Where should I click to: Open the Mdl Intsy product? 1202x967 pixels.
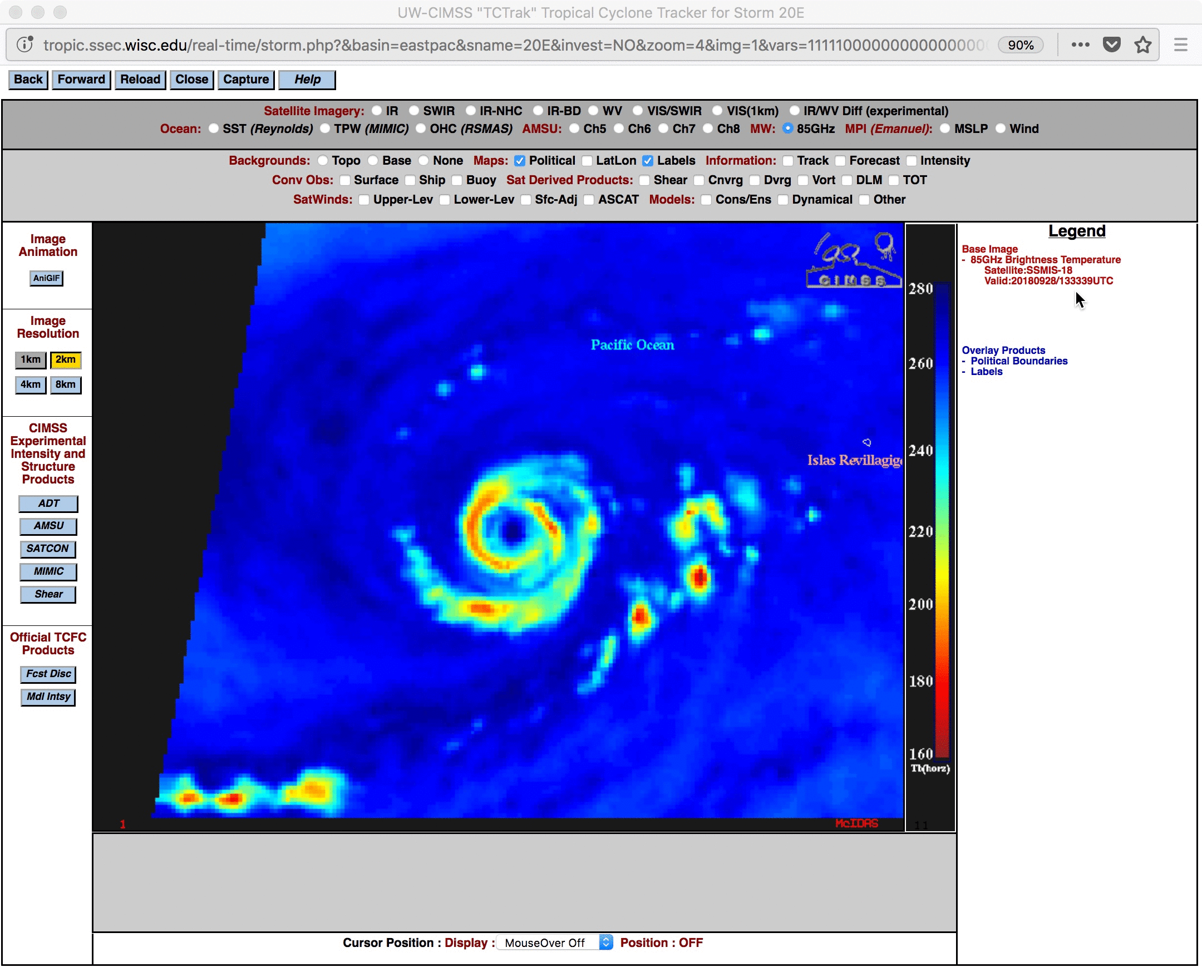pyautogui.click(x=48, y=697)
